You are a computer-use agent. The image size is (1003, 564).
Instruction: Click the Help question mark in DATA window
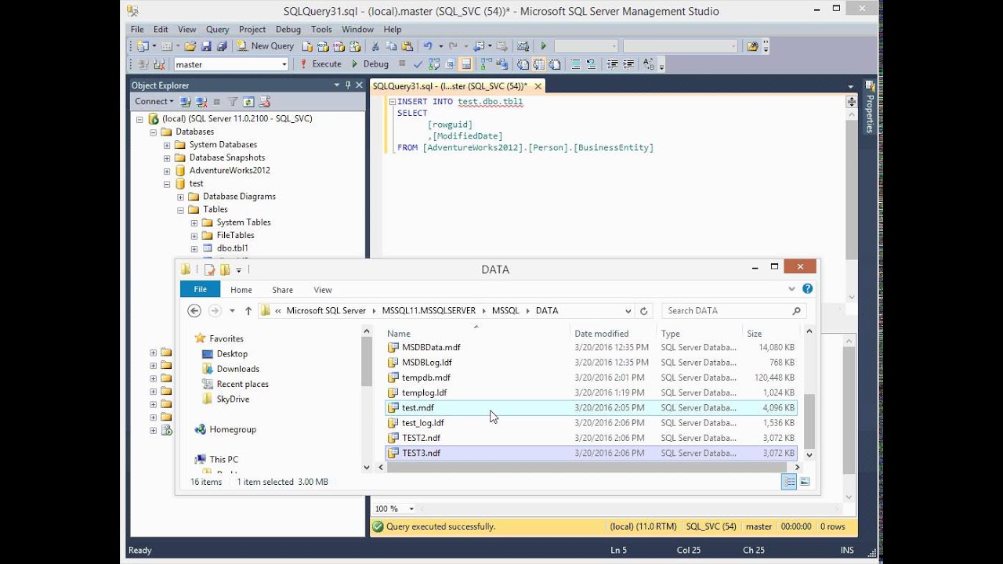pyautogui.click(x=807, y=289)
